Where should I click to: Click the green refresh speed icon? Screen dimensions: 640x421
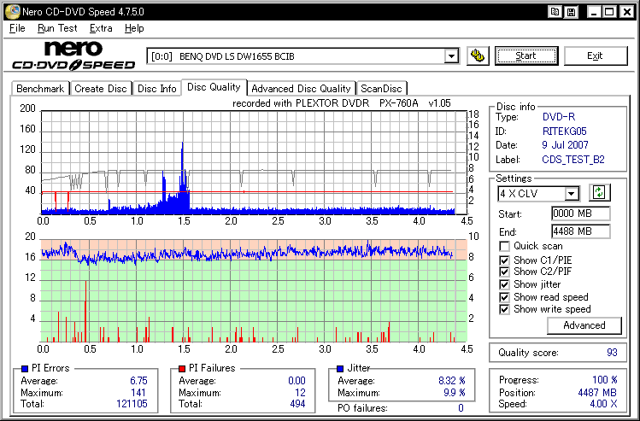tap(599, 192)
